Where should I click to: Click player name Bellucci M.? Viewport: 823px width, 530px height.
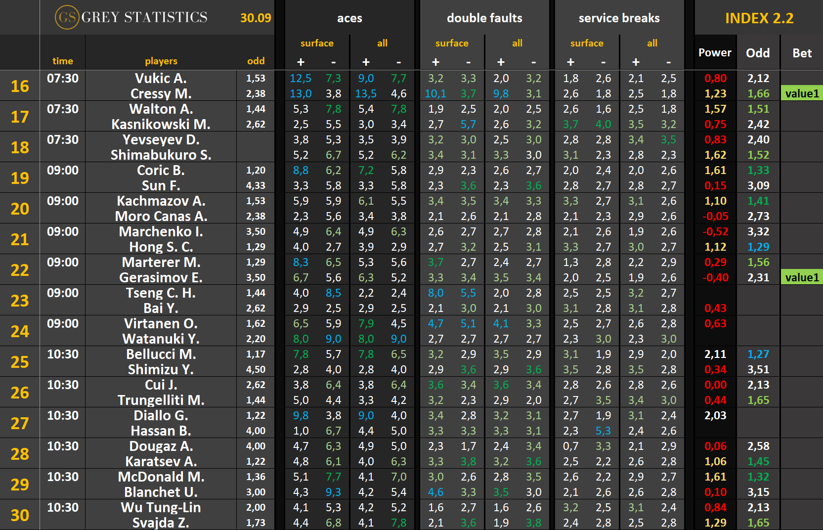pyautogui.click(x=161, y=354)
